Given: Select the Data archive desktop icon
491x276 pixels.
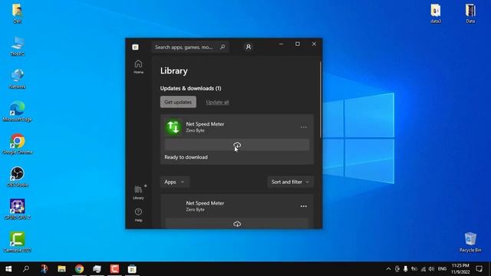Looking at the screenshot, I should click(x=470, y=14).
